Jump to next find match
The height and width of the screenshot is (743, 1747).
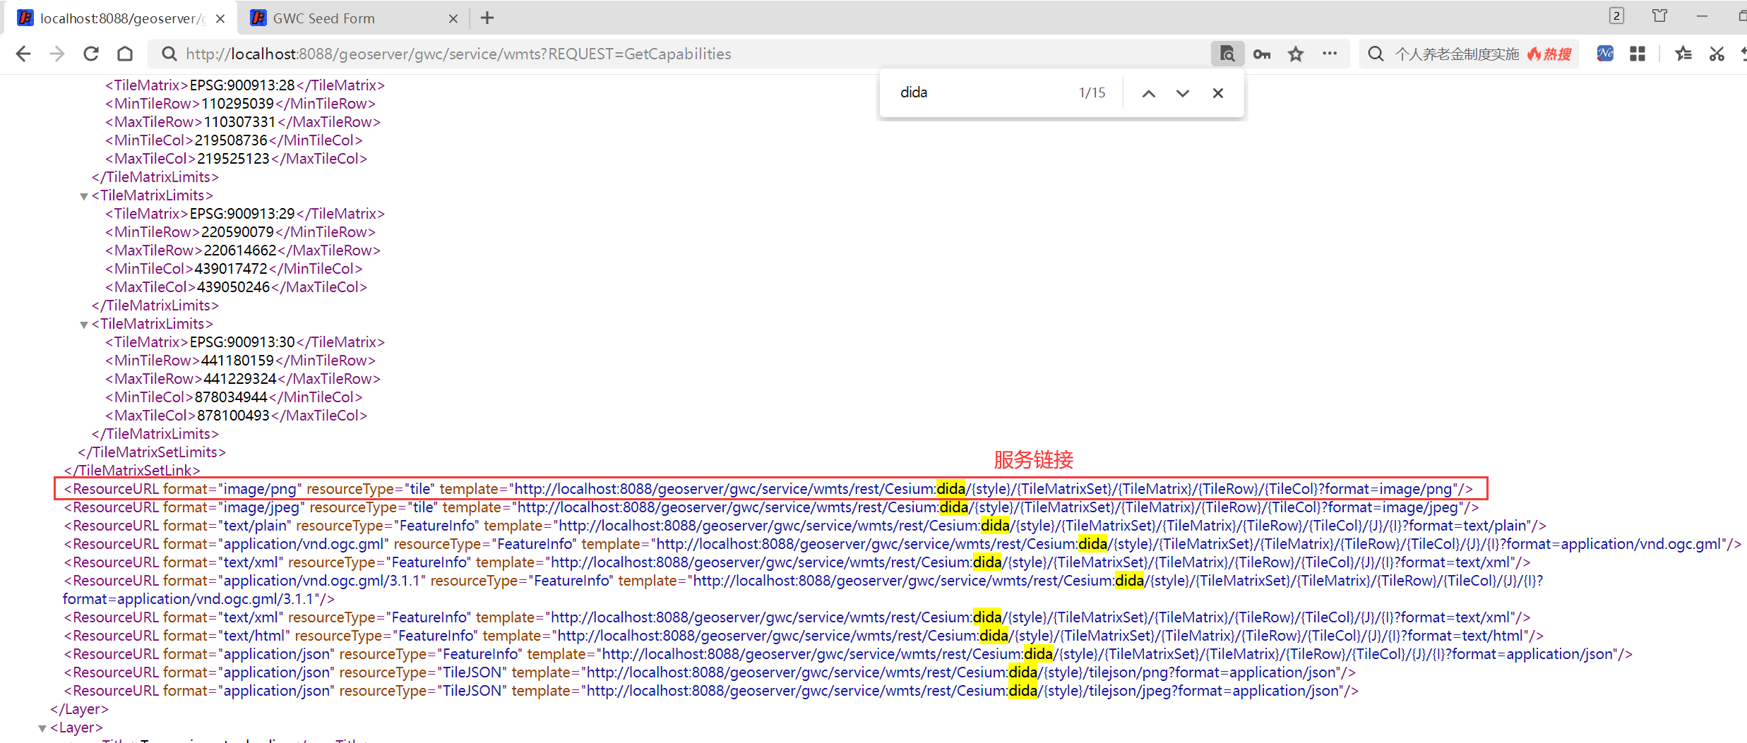click(1183, 93)
